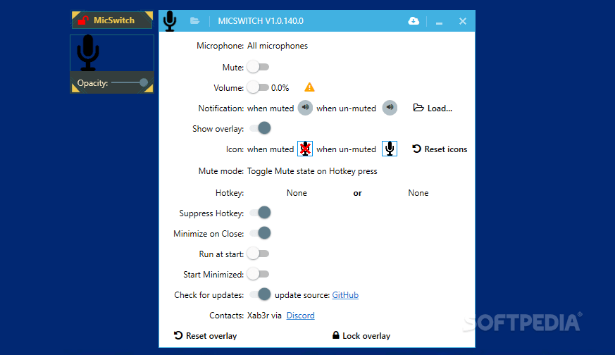Open the Mute mode dropdown
The height and width of the screenshot is (355, 615).
pos(312,171)
